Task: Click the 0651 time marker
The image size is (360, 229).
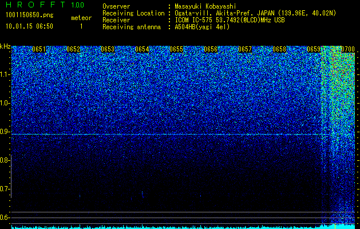Action: (39, 49)
